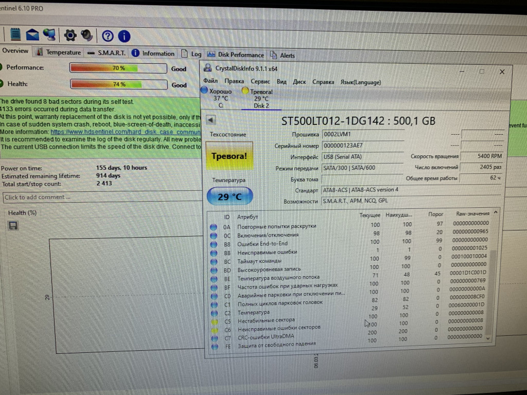527x395 pixels.
Task: Select row B8 Ошибки End-to-End
Action: (349, 242)
